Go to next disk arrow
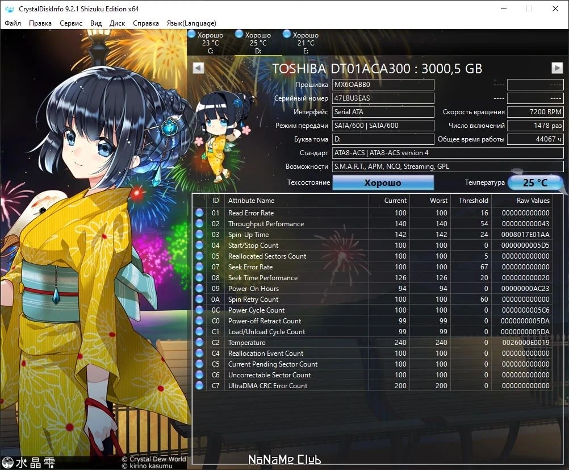 tap(557, 68)
